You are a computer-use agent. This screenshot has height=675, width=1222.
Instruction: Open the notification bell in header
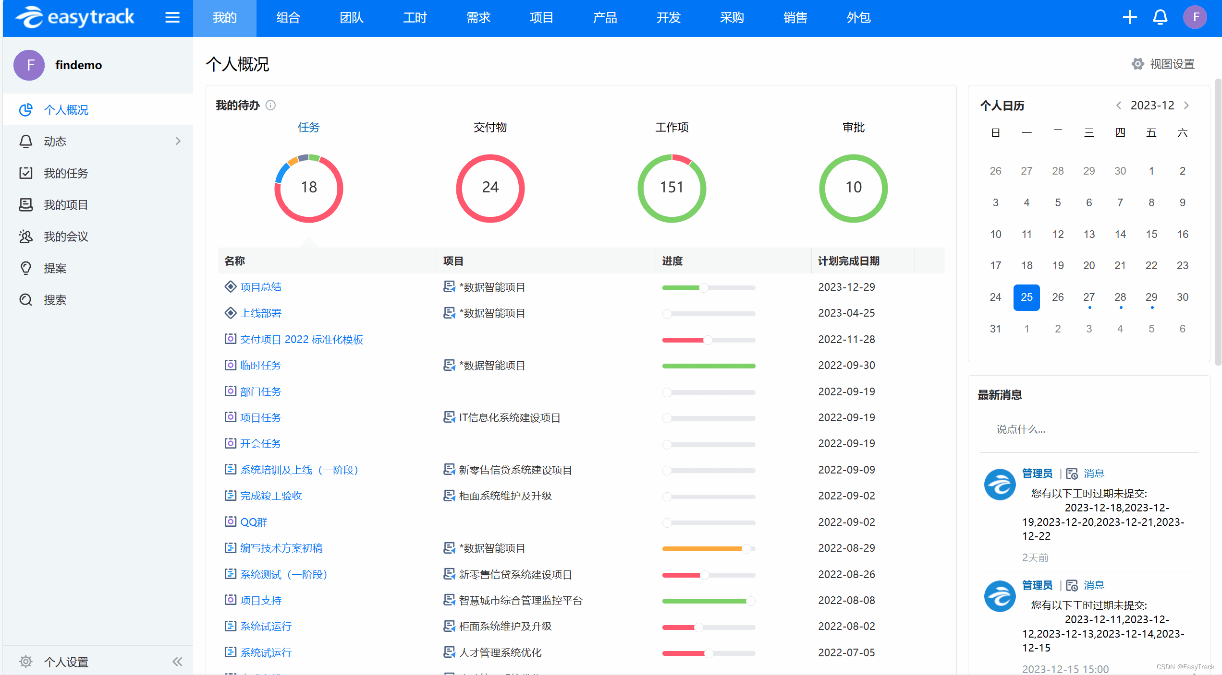1160,18
